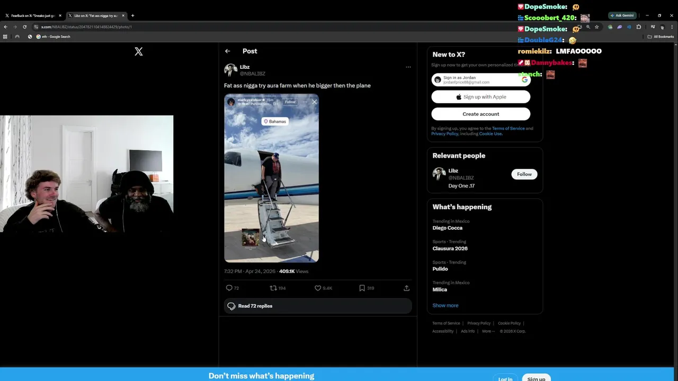
Task: Open the Terms of Service link in signup text
Action: coord(508,128)
